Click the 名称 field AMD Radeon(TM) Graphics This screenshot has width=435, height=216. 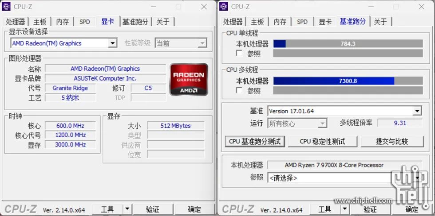105,69
